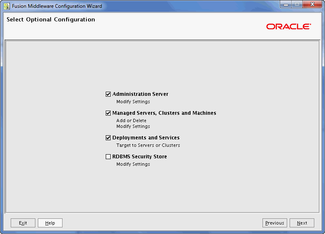
Task: Click the "Select Optional Configuration" heading
Action: click(51, 19)
